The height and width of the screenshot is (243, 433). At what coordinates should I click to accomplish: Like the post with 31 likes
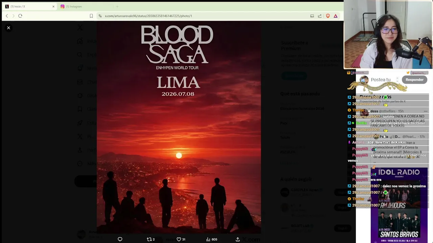click(x=181, y=239)
